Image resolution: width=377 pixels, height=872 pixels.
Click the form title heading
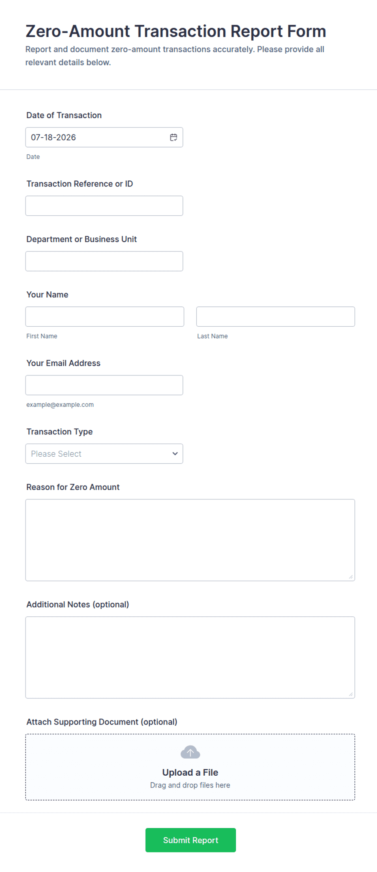[176, 31]
